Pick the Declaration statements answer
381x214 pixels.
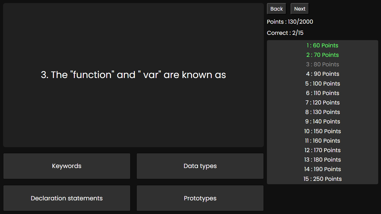click(67, 198)
